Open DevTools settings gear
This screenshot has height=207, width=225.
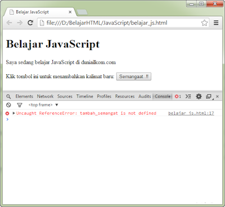pos(199,96)
